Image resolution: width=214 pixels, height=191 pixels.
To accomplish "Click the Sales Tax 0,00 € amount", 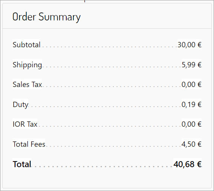I will pos(191,84).
